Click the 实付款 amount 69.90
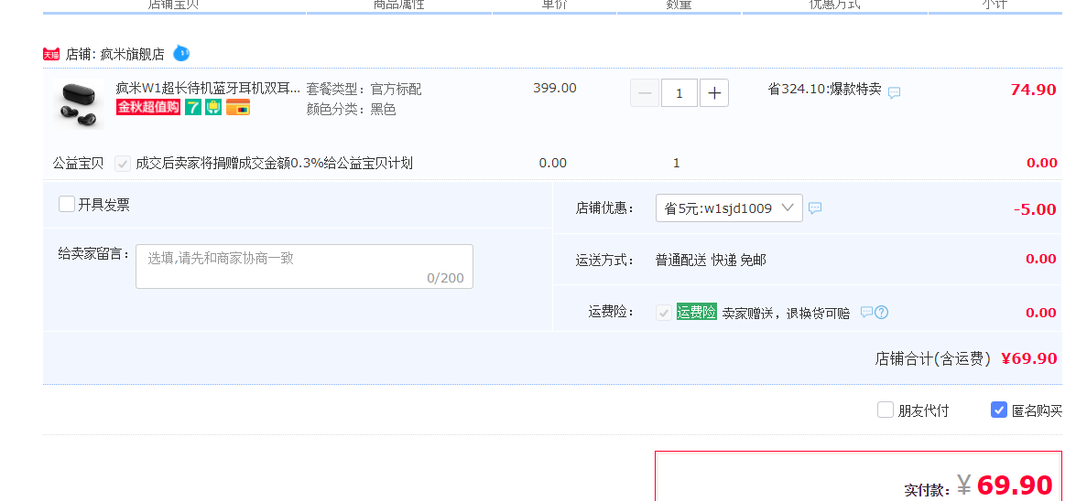The height and width of the screenshot is (501, 1087). pos(1015,485)
